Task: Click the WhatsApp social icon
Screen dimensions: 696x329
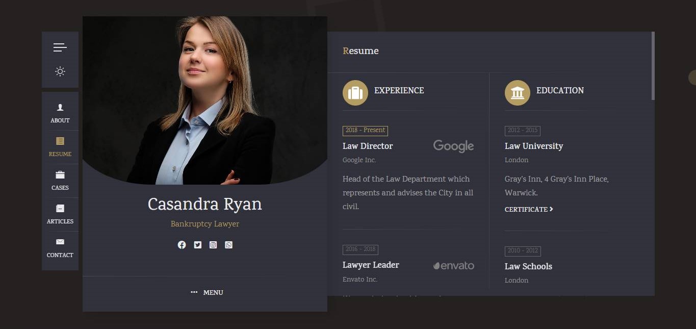Action: [x=229, y=245]
